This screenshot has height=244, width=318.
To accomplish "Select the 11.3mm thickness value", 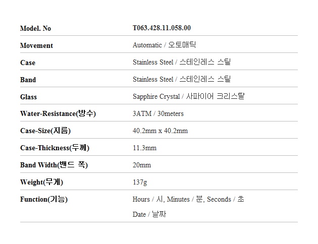I will (x=144, y=148).
